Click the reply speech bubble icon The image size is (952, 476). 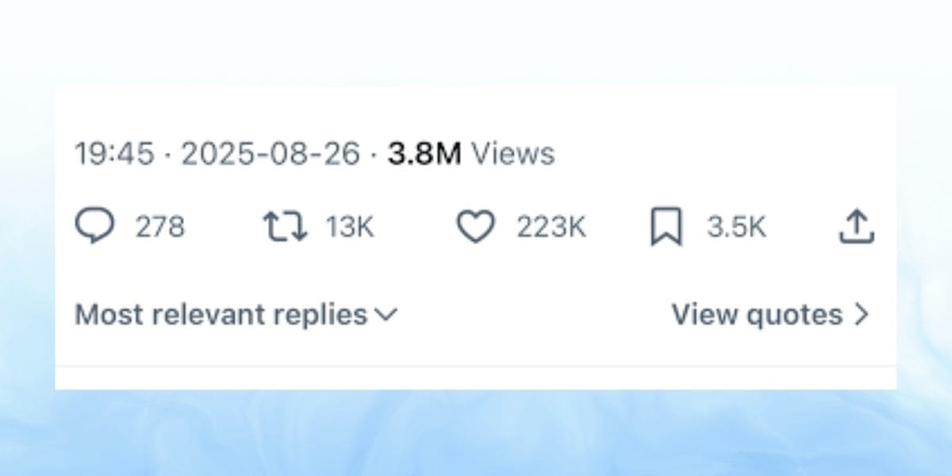(x=97, y=226)
